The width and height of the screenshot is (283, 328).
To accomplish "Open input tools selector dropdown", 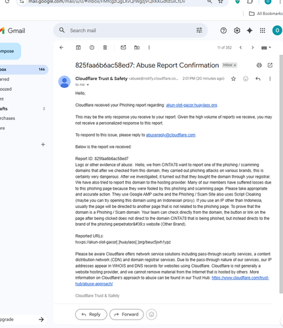I will [266, 48].
